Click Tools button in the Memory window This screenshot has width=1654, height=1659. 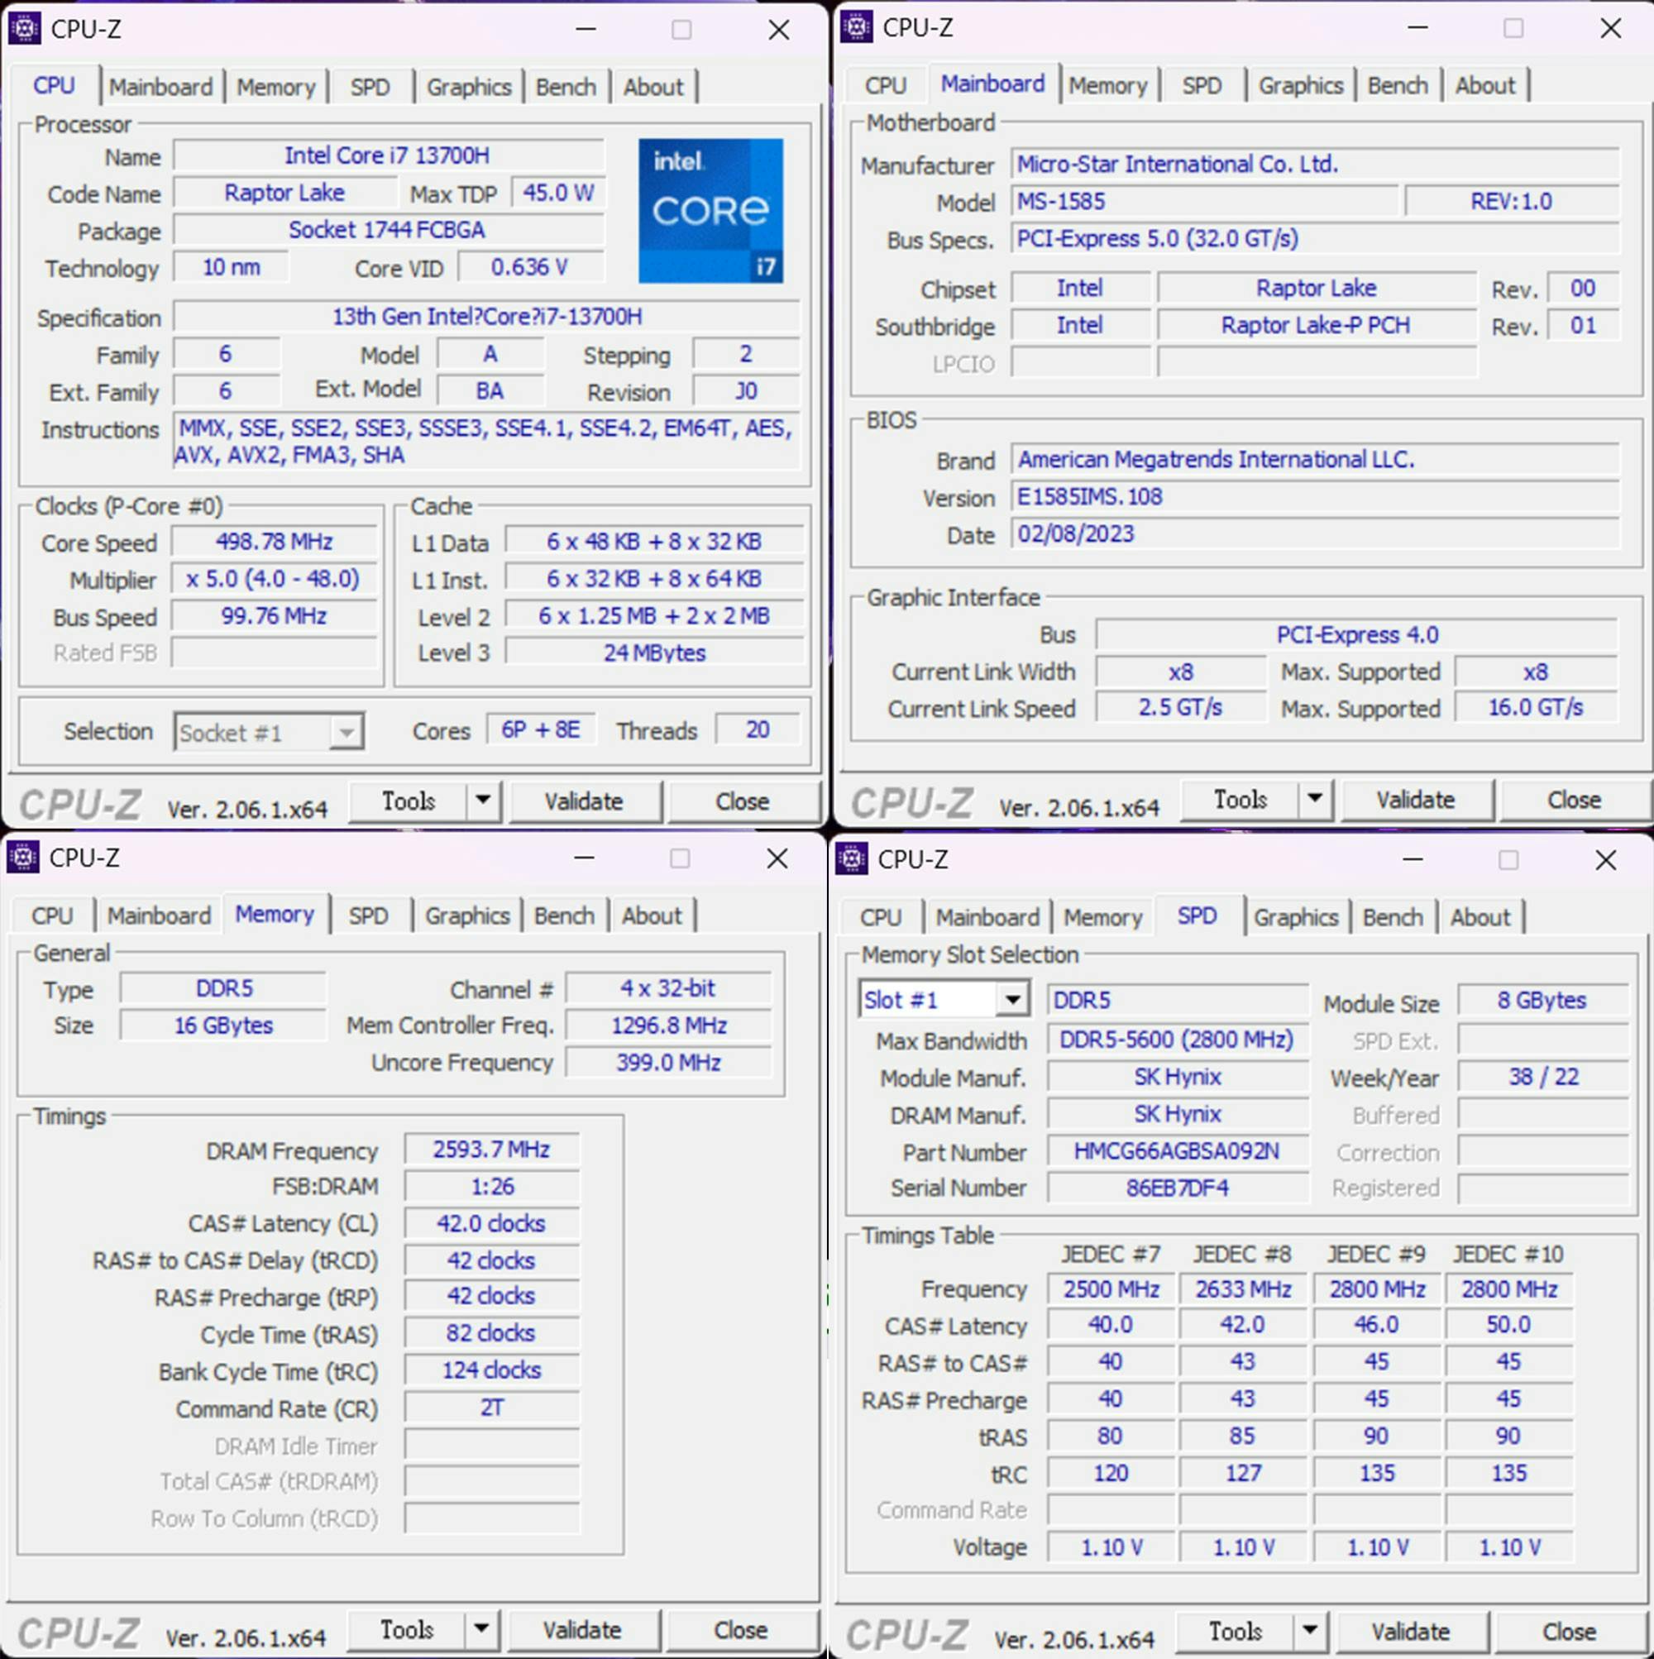[407, 1629]
